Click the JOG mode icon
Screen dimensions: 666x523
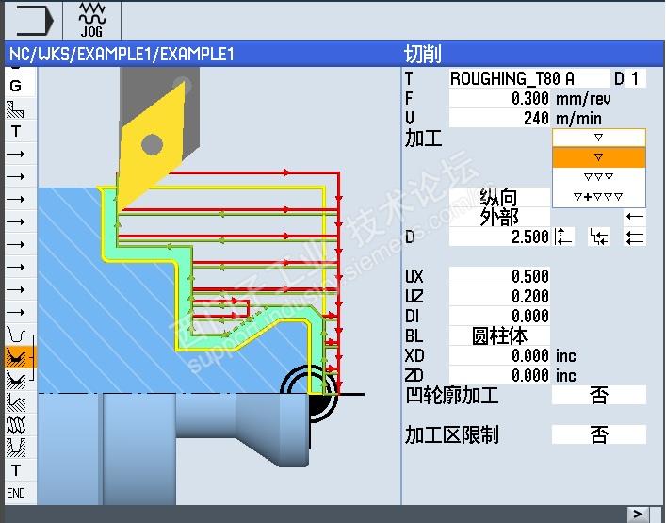[x=91, y=20]
